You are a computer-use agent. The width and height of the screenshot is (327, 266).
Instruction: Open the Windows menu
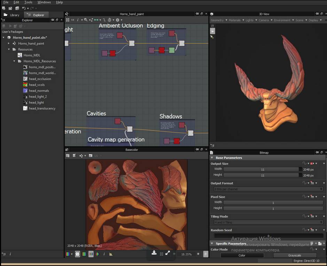pyautogui.click(x=44, y=2)
